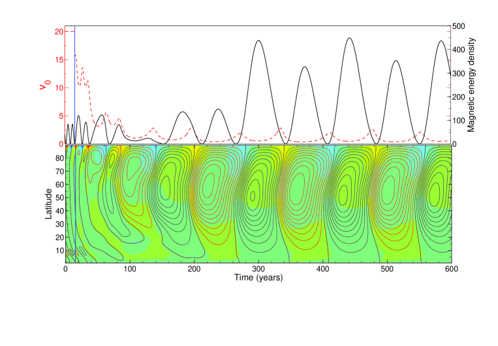
Task: Click the highest energy peak near year 440
Action: click(349, 38)
